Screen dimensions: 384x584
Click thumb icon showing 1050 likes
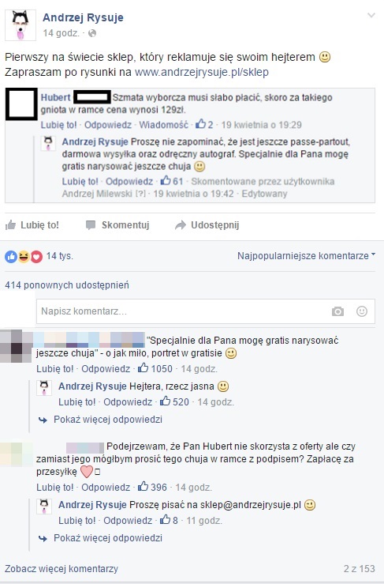(x=144, y=368)
